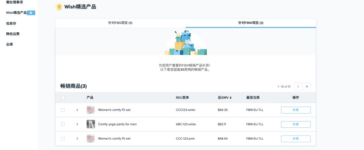Click the 最佳仓库 column header
This screenshot has height=150, width=364.
pos(253,98)
